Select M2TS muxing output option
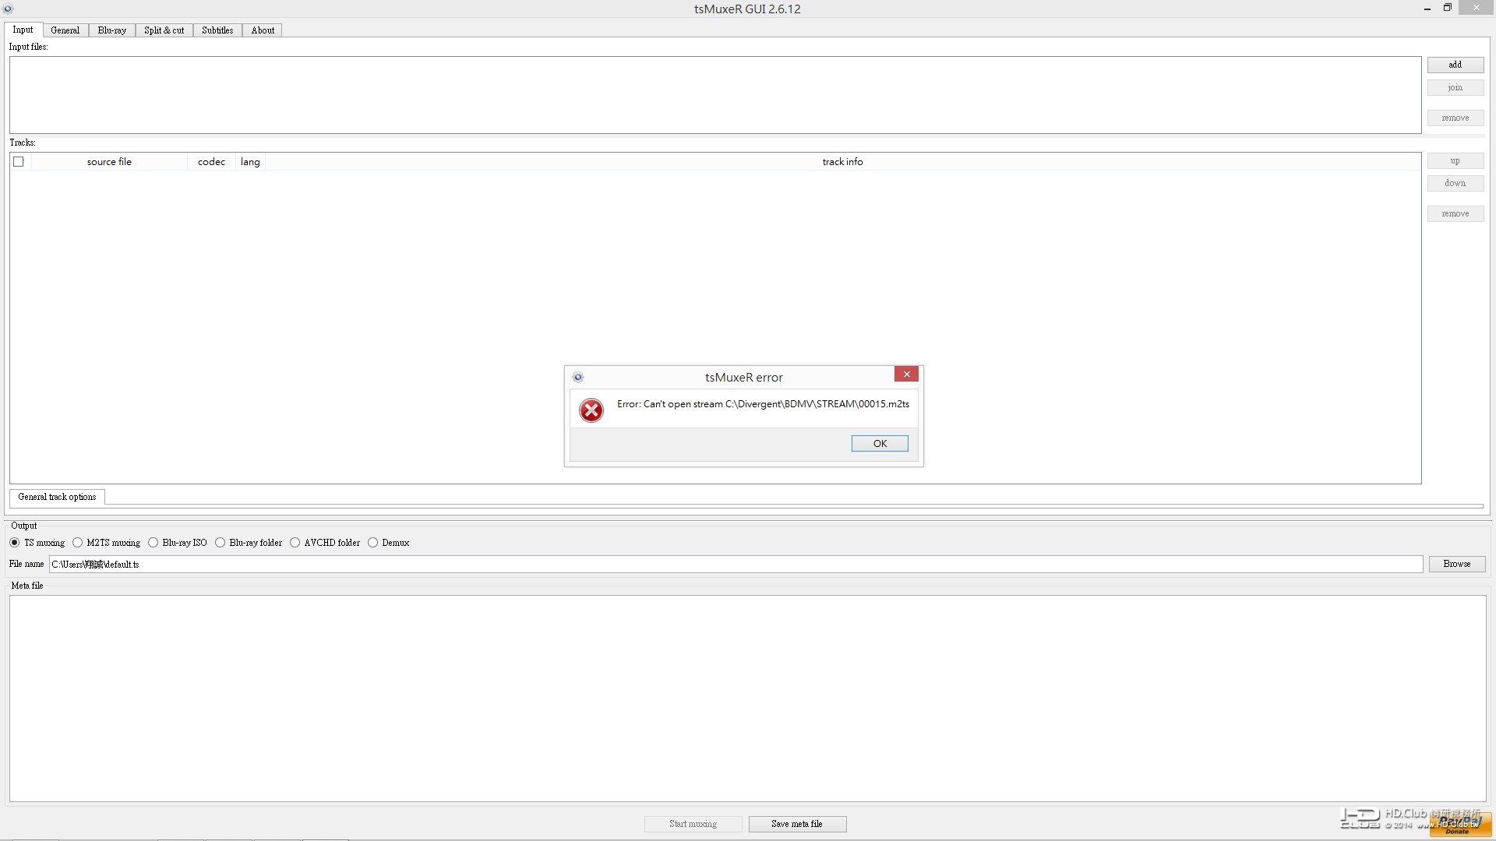 tap(107, 543)
